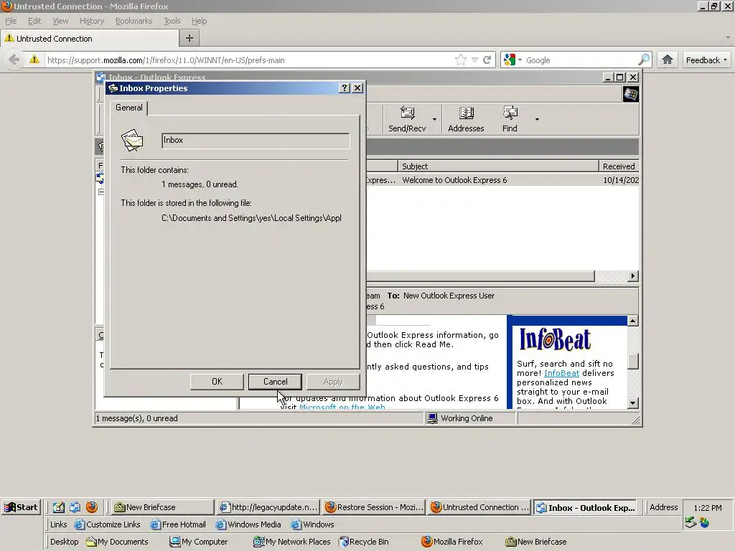Sort by the Received column header
The height and width of the screenshot is (551, 735).
[x=619, y=166]
